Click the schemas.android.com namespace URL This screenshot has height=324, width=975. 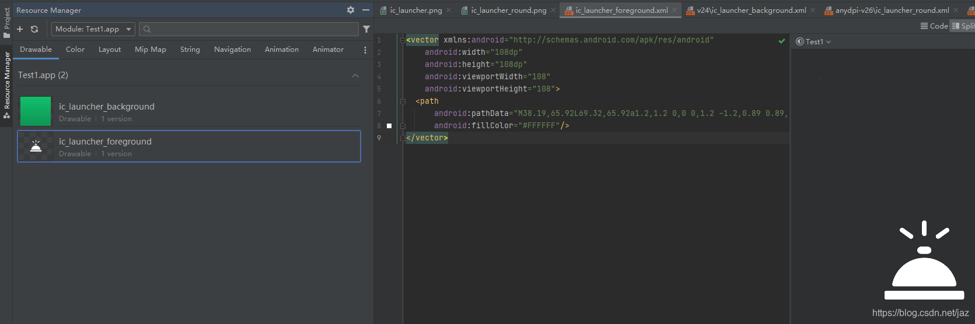pos(611,40)
